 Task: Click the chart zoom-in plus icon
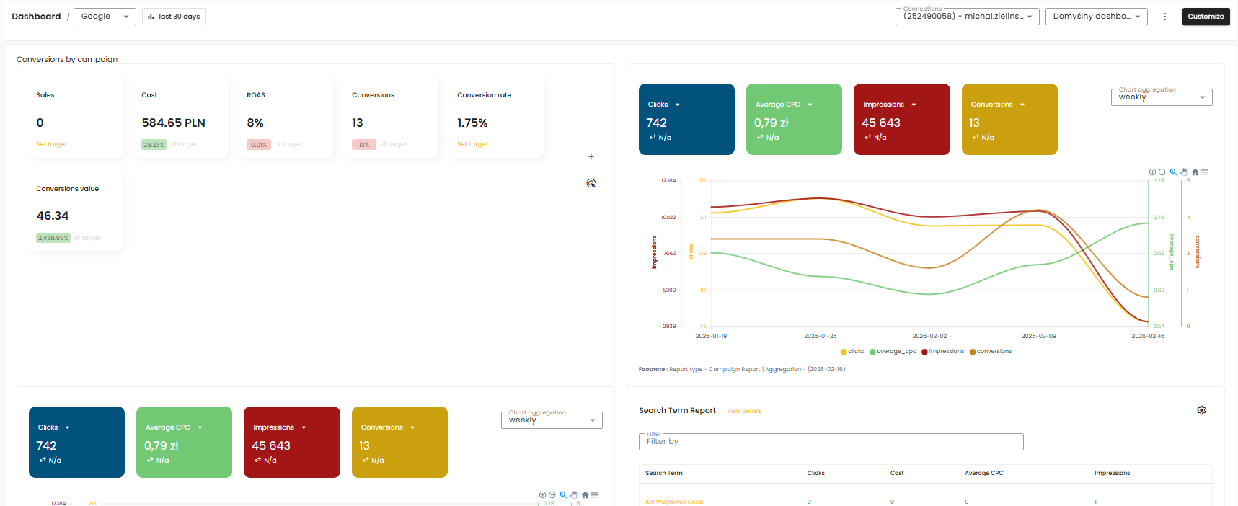[x=1152, y=172]
